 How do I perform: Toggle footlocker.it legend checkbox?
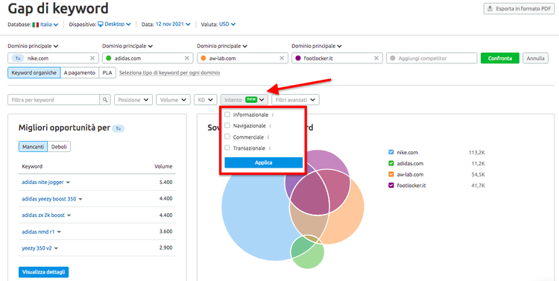coord(391,186)
